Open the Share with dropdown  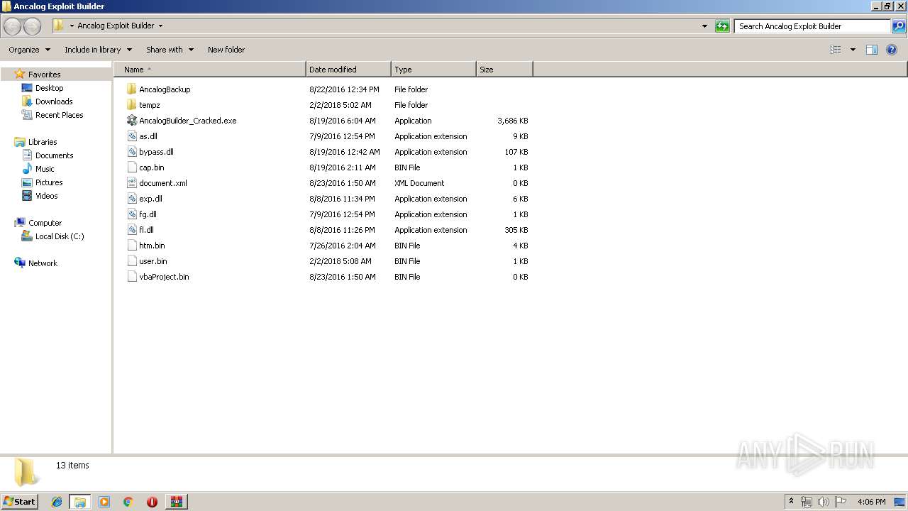[170, 50]
